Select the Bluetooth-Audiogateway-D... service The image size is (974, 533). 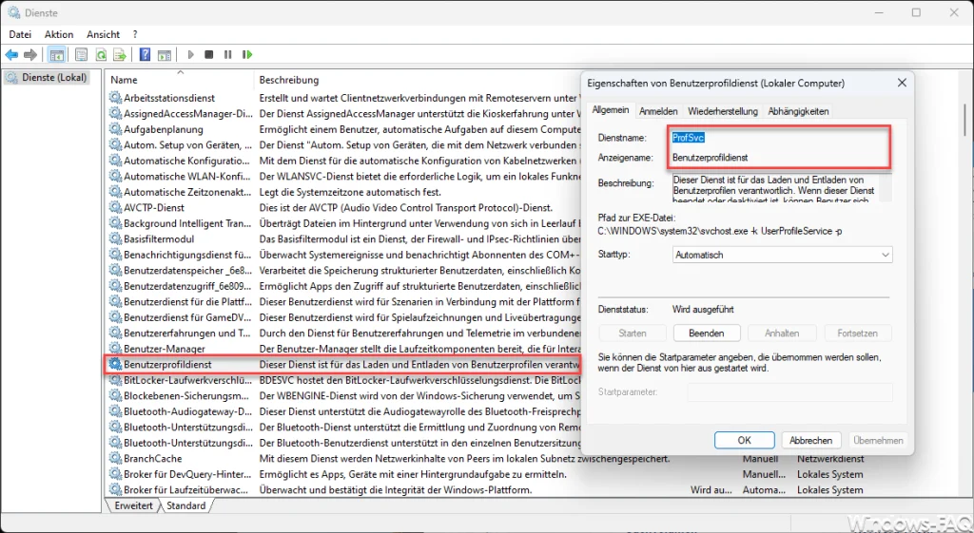point(187,411)
